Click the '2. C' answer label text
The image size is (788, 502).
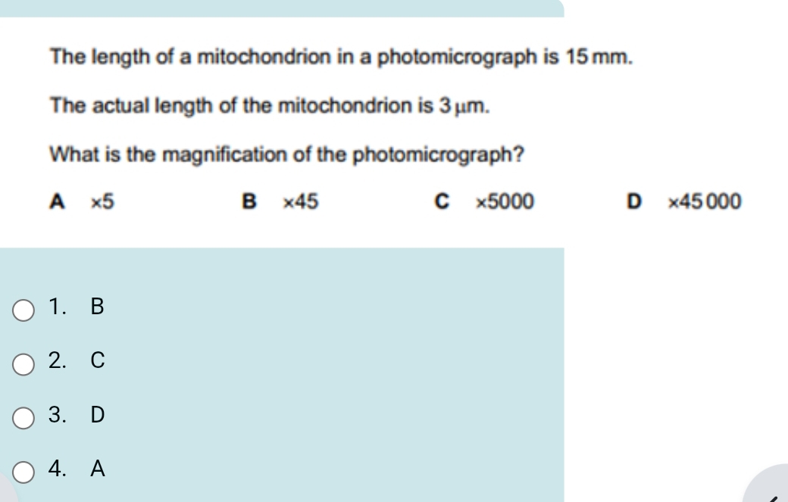coord(74,362)
